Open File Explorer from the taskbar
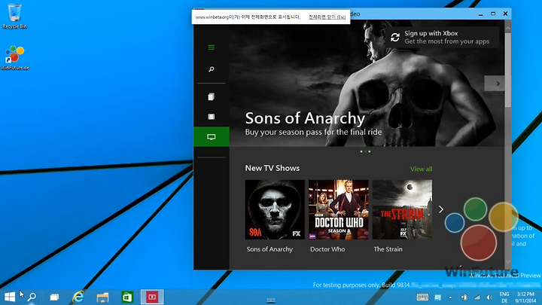The width and height of the screenshot is (542, 305). [x=102, y=297]
